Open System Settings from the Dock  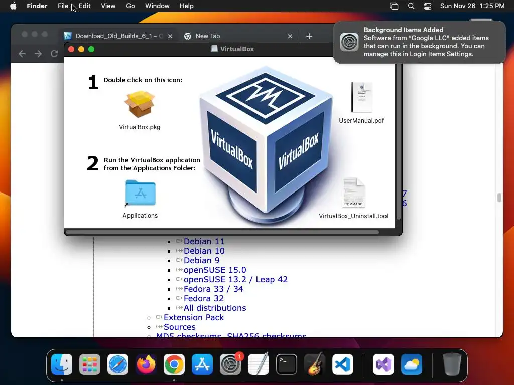tap(230, 364)
